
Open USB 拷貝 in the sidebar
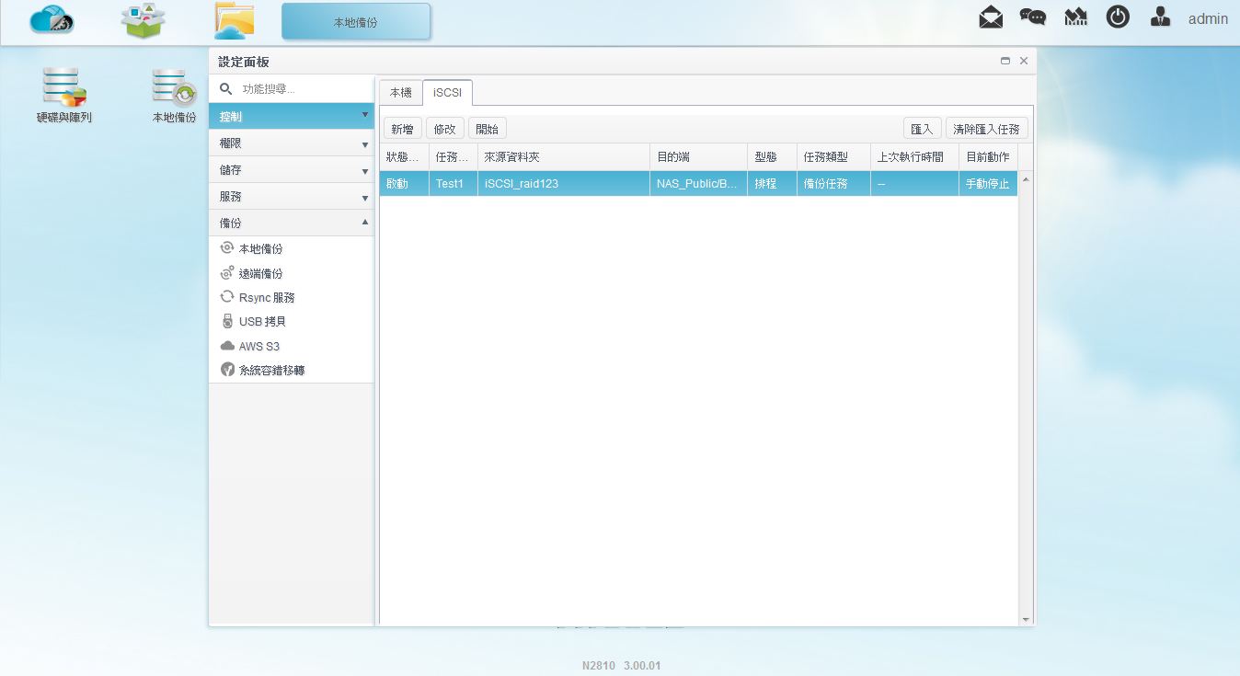pos(262,322)
